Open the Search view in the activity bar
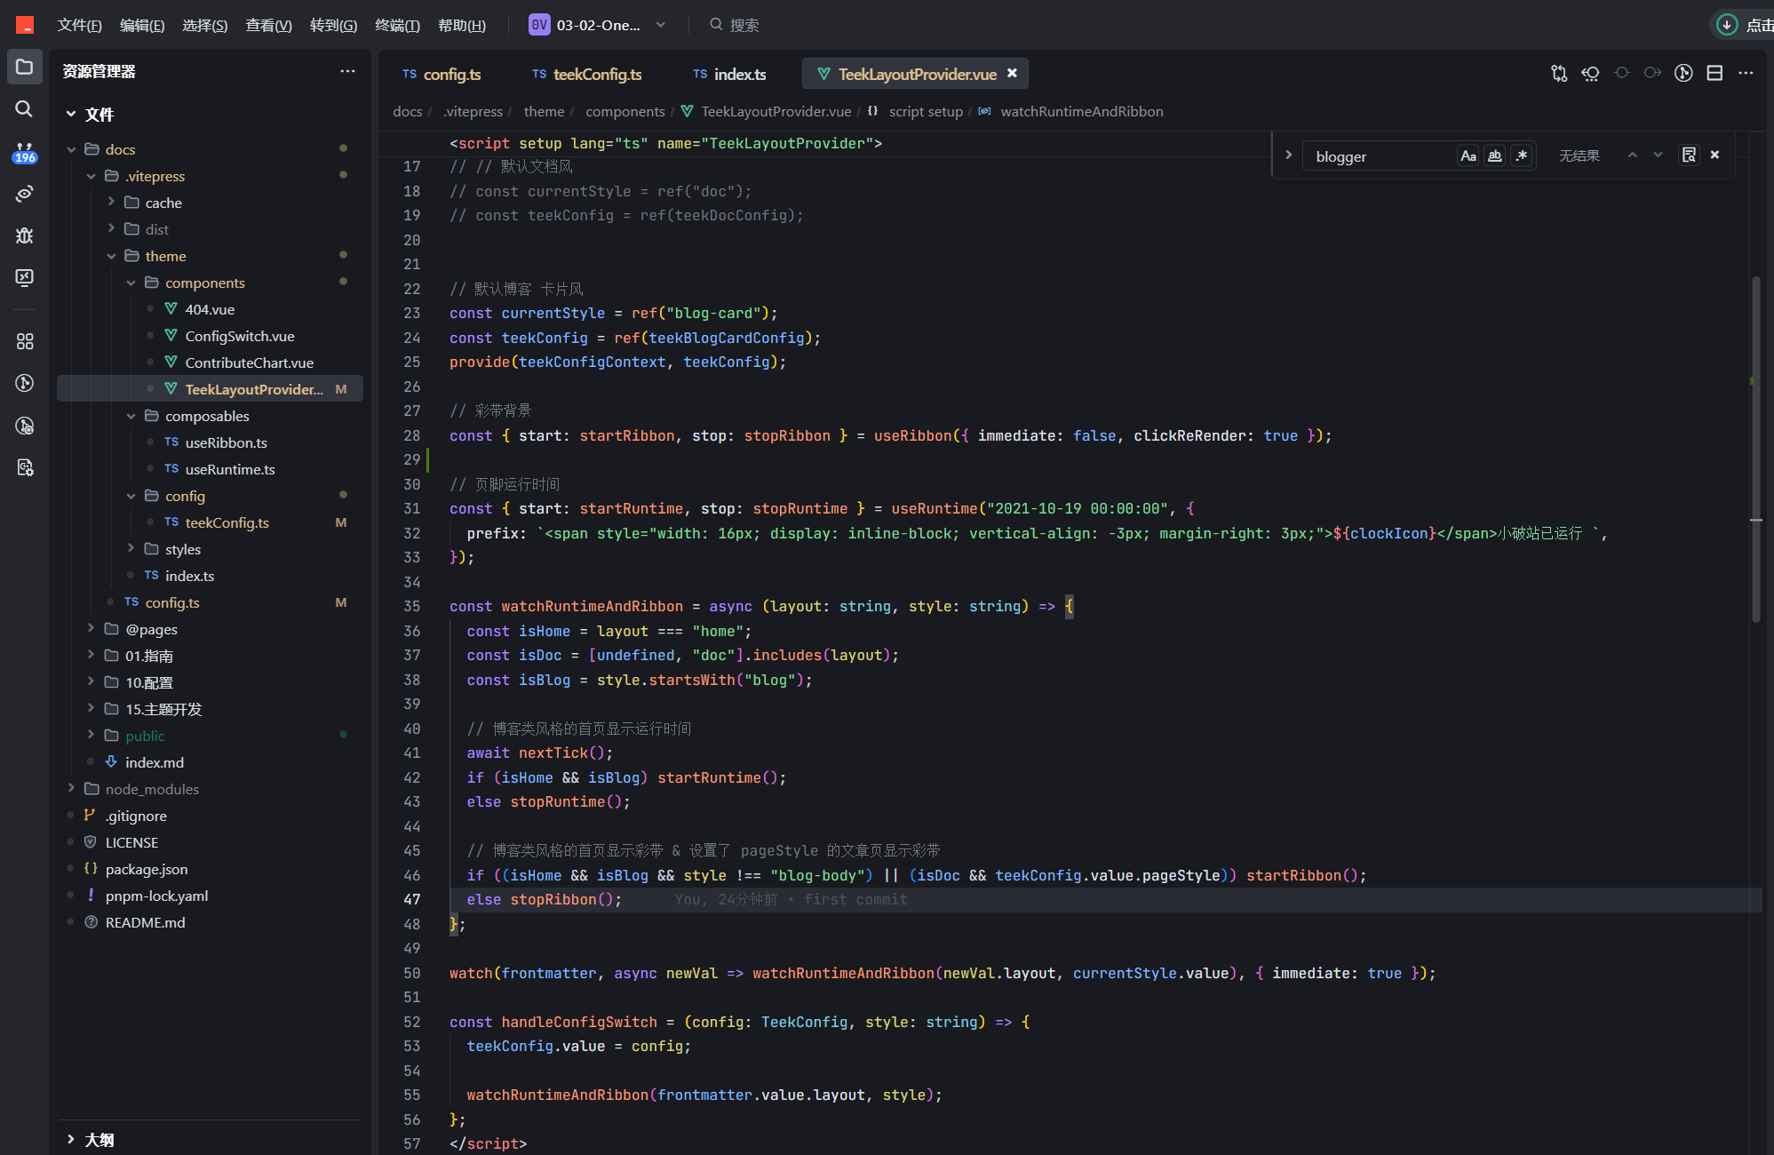 [x=24, y=108]
